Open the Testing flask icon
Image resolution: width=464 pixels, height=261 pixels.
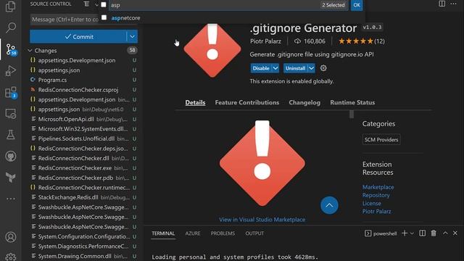[x=11, y=135]
